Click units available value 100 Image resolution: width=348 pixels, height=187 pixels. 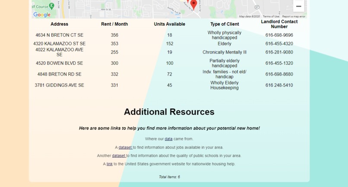[x=170, y=63]
